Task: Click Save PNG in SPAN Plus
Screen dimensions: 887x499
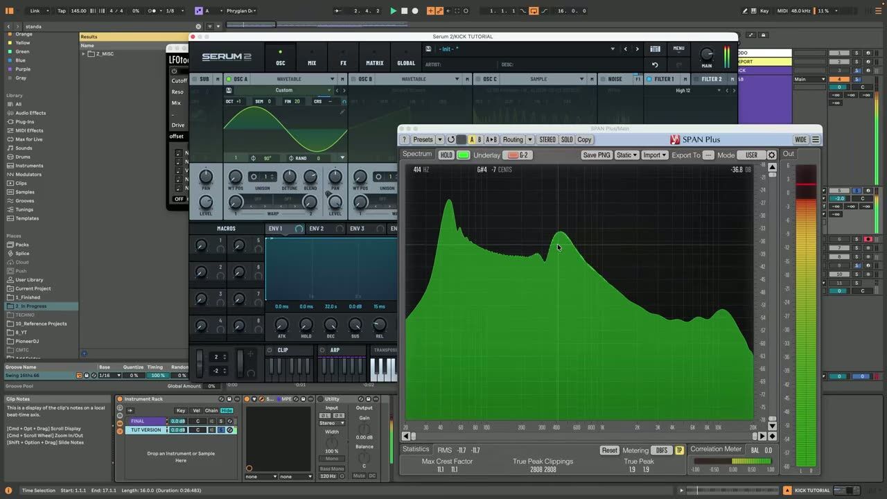Action: [x=597, y=155]
